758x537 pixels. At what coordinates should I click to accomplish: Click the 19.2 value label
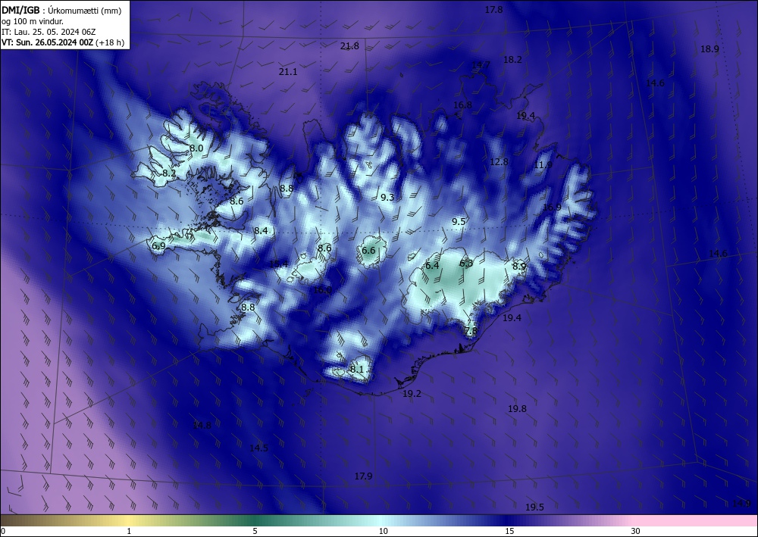[412, 394]
